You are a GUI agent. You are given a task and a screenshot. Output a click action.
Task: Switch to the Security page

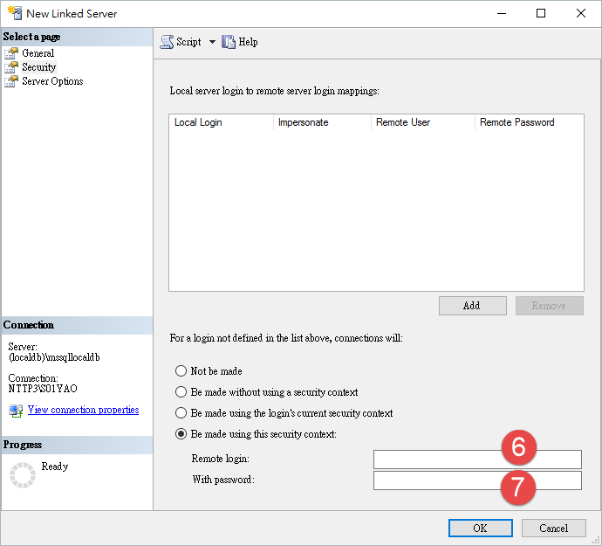38,67
